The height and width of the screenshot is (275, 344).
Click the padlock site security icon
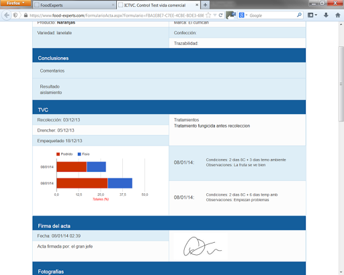26,15
